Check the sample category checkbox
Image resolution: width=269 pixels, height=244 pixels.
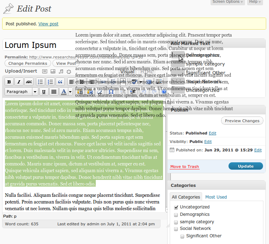[x=176, y=222]
